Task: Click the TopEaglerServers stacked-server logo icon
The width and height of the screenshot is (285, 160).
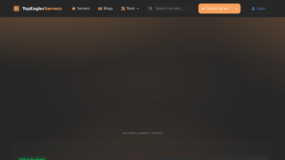Action: coord(16,8)
